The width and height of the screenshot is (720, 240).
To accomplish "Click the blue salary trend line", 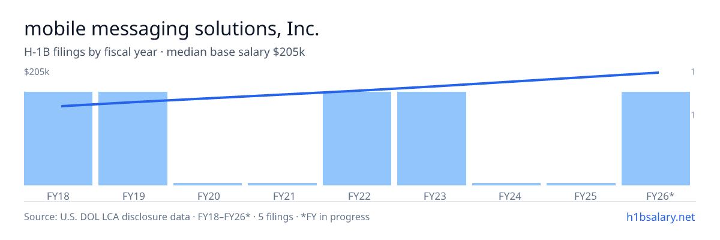I will 360,89.
